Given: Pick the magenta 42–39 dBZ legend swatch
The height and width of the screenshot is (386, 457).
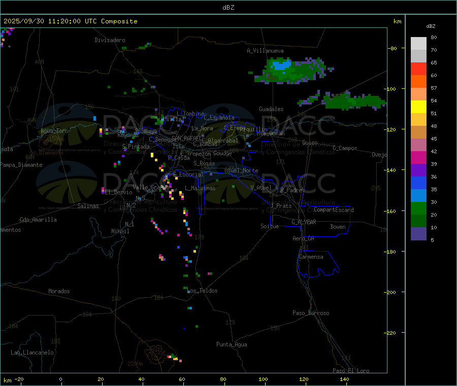Looking at the screenshot, I should point(418,157).
